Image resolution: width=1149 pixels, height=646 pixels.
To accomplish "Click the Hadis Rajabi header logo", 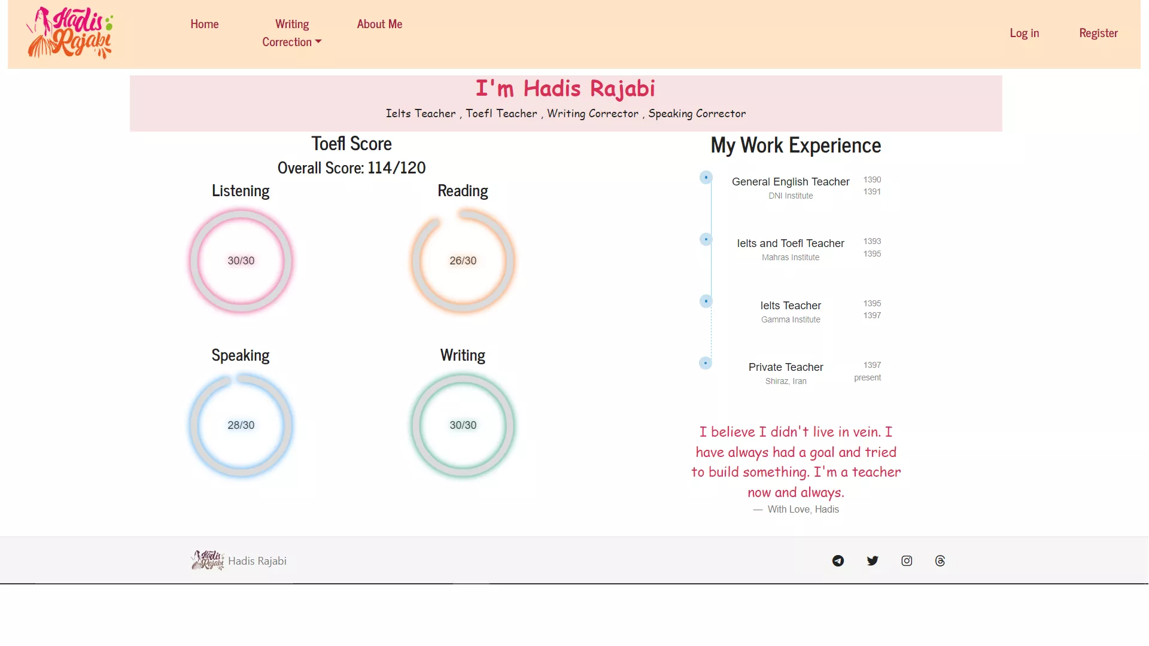I will [x=70, y=33].
